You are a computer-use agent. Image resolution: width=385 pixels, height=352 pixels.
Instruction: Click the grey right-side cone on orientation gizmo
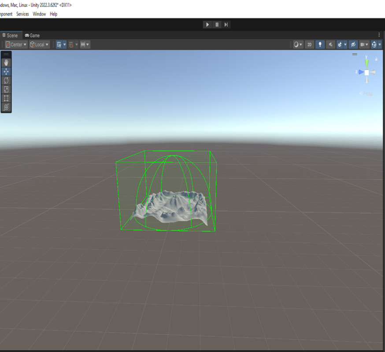[373, 72]
